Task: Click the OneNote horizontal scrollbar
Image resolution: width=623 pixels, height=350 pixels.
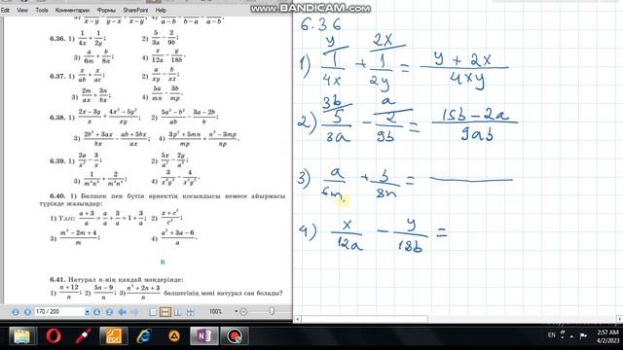Action: 364,319
